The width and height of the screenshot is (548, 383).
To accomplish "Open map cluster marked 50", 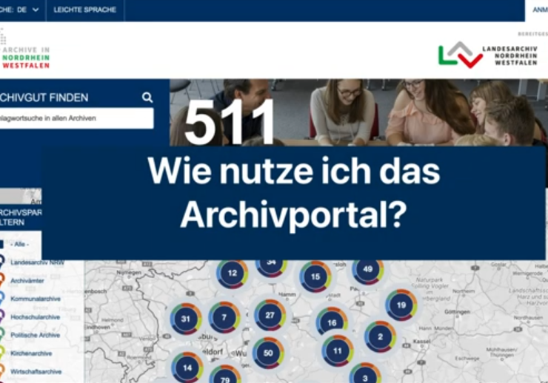I will click(268, 353).
